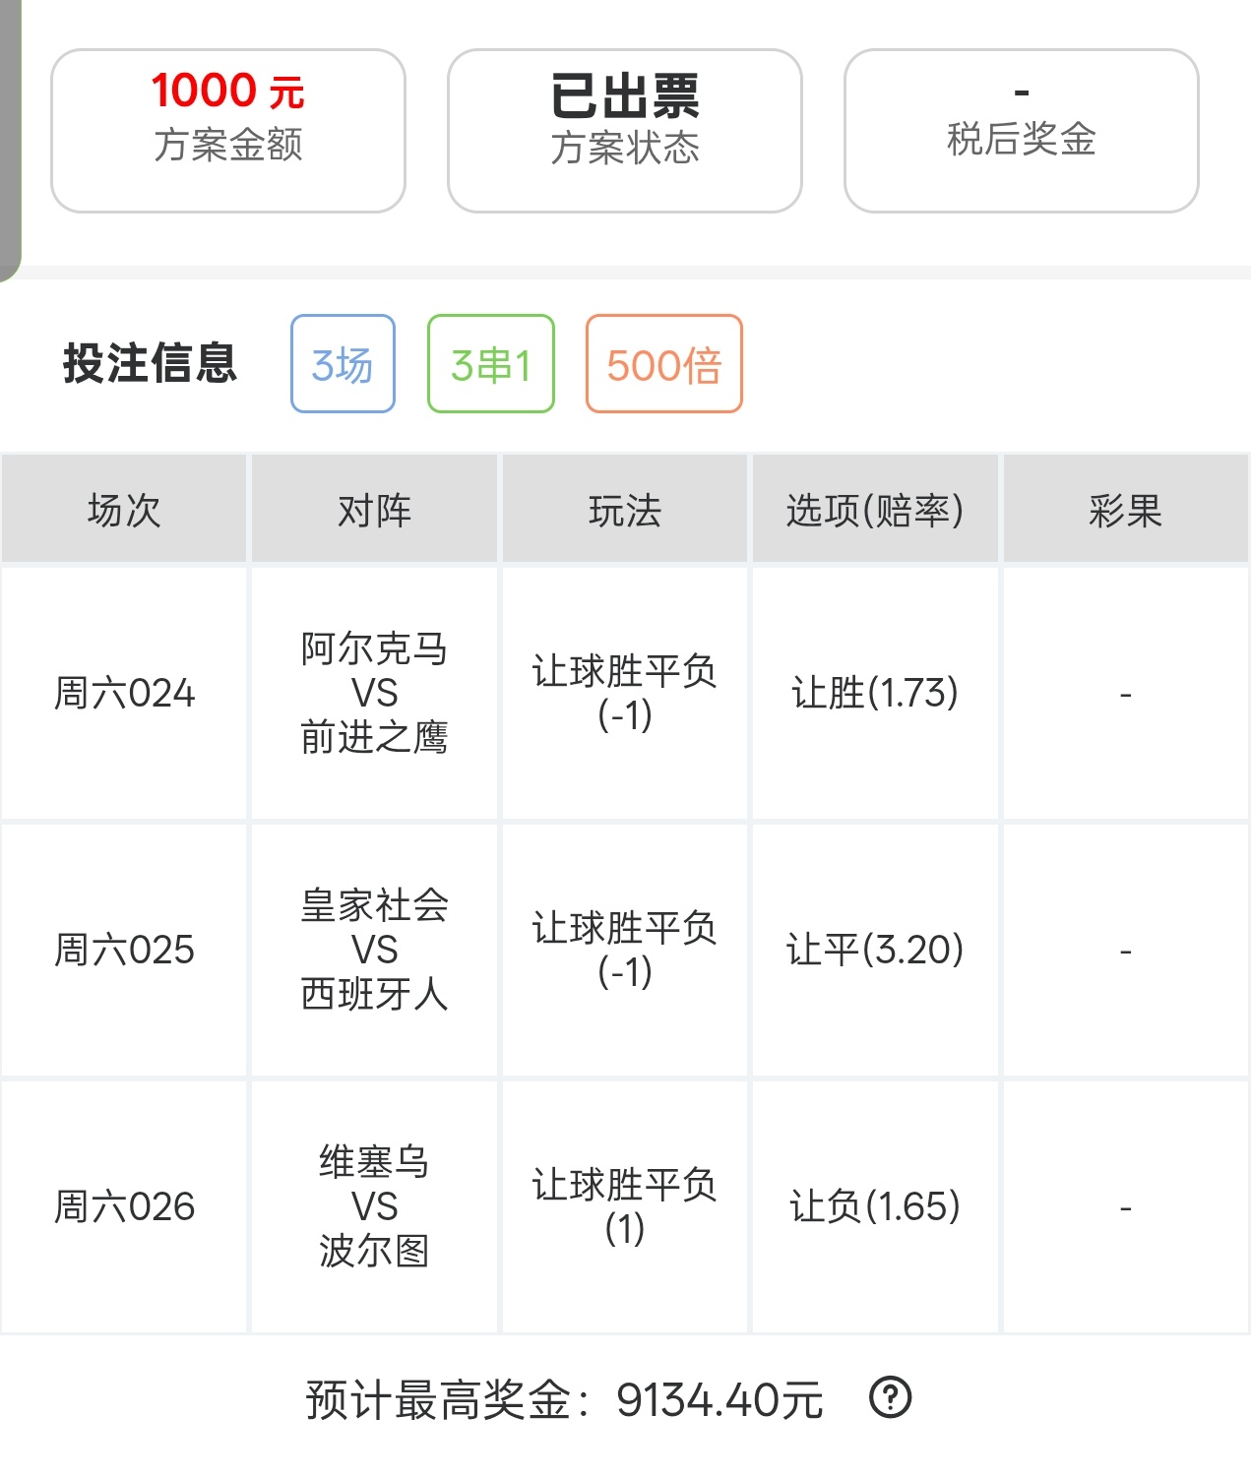Open the 已出票 方案状态 card
This screenshot has height=1478, width=1251.
(625, 131)
